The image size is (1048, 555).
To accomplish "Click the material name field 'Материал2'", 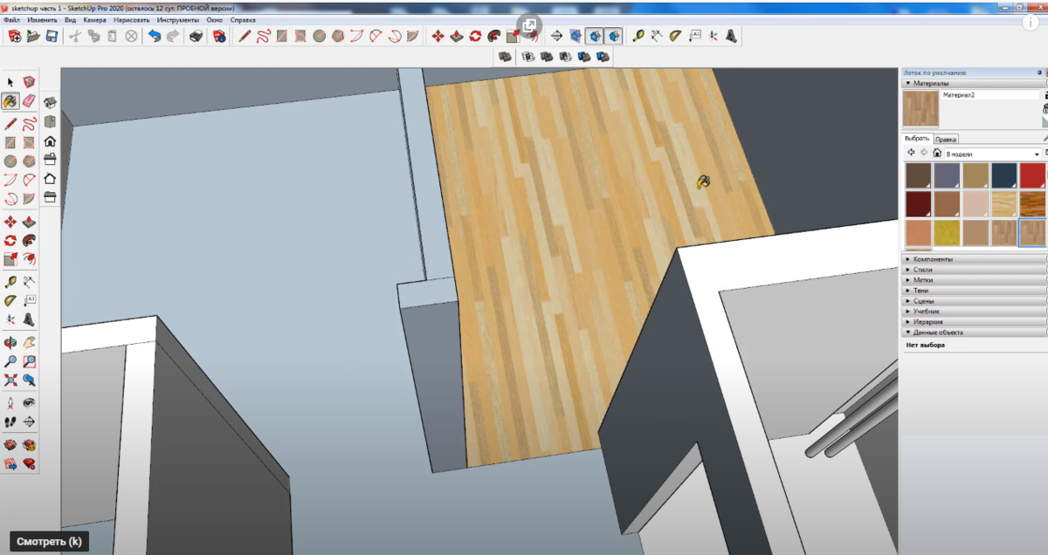I will tap(991, 94).
